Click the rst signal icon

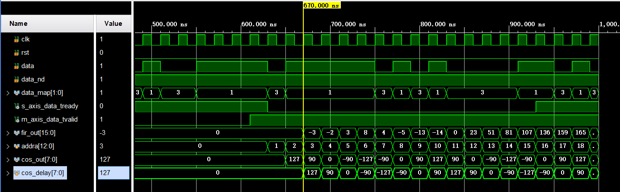[x=17, y=53]
